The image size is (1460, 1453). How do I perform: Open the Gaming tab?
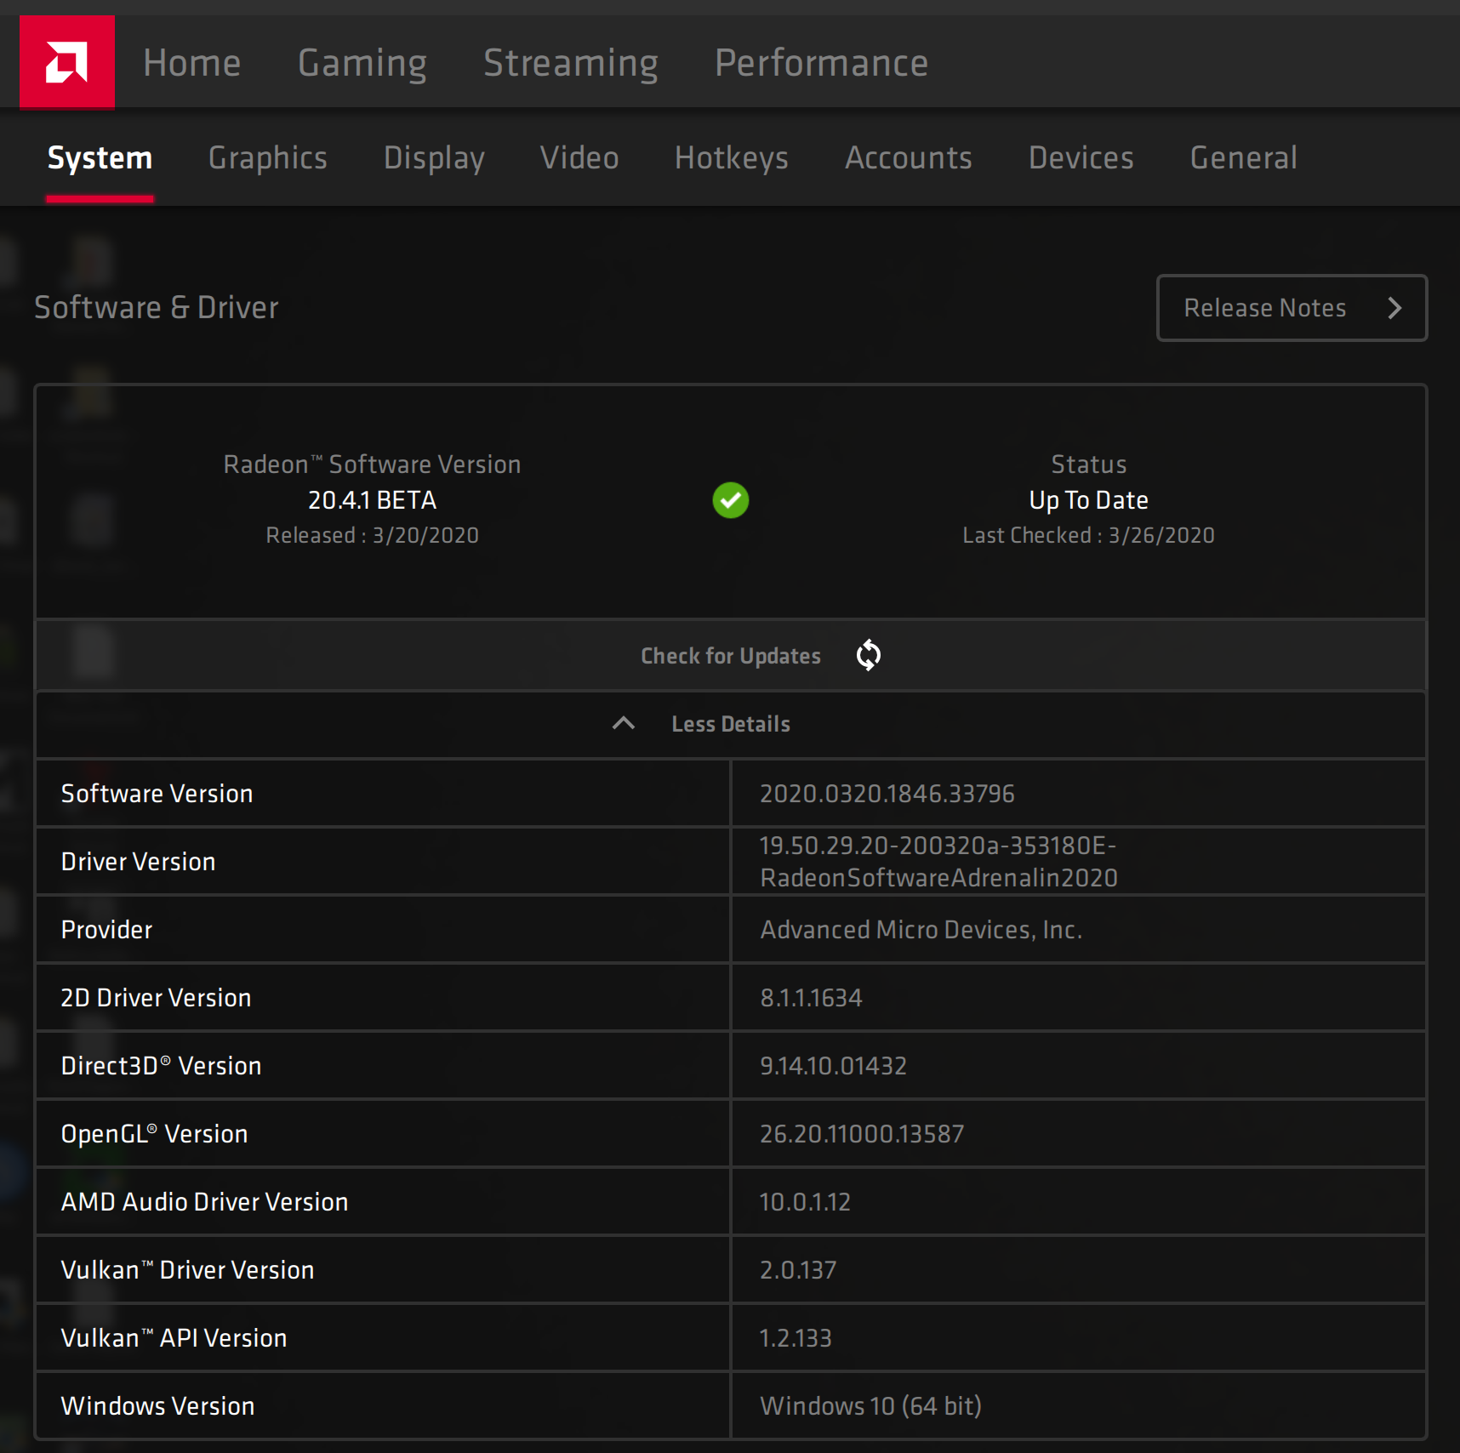pos(362,63)
